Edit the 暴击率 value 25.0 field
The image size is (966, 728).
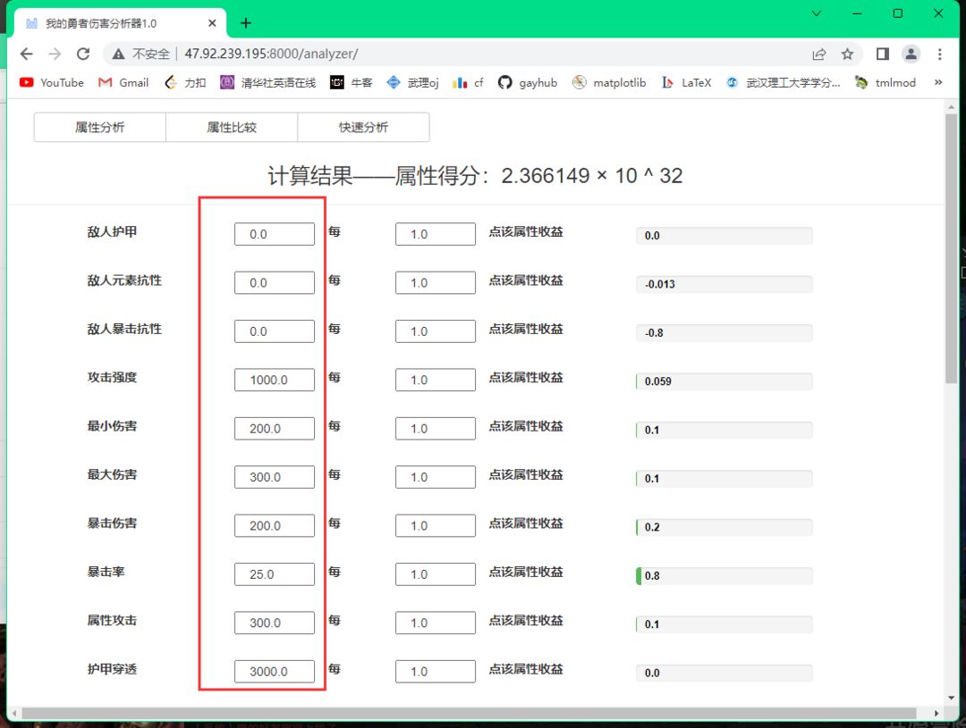click(x=275, y=574)
